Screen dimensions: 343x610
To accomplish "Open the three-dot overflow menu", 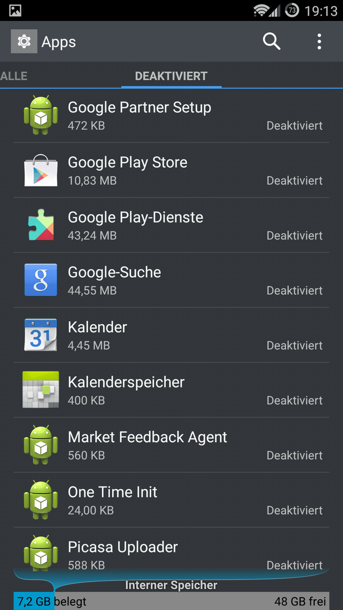I will (319, 41).
